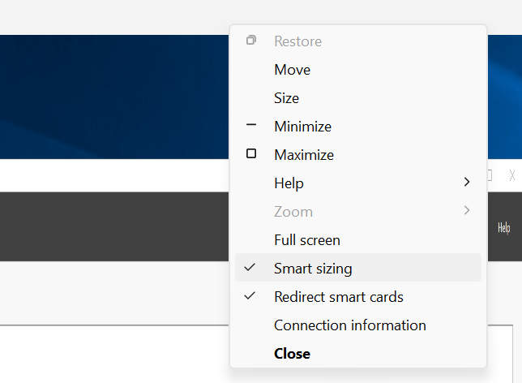The image size is (522, 383).
Task: Expand the Zoom submenu chevron
Action: pos(467,210)
